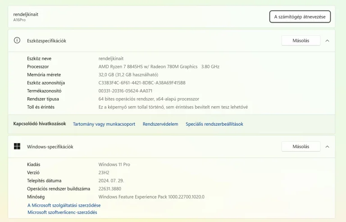Click the A számítógép átnevezése button
This screenshot has height=222, width=346.
(x=300, y=17)
